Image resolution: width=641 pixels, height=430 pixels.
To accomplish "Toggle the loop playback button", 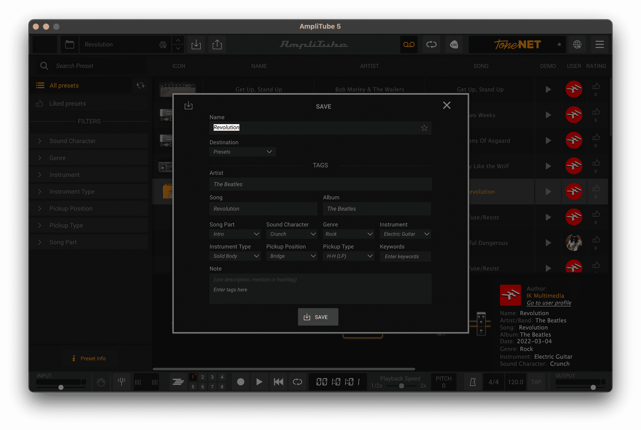I will coord(297,382).
